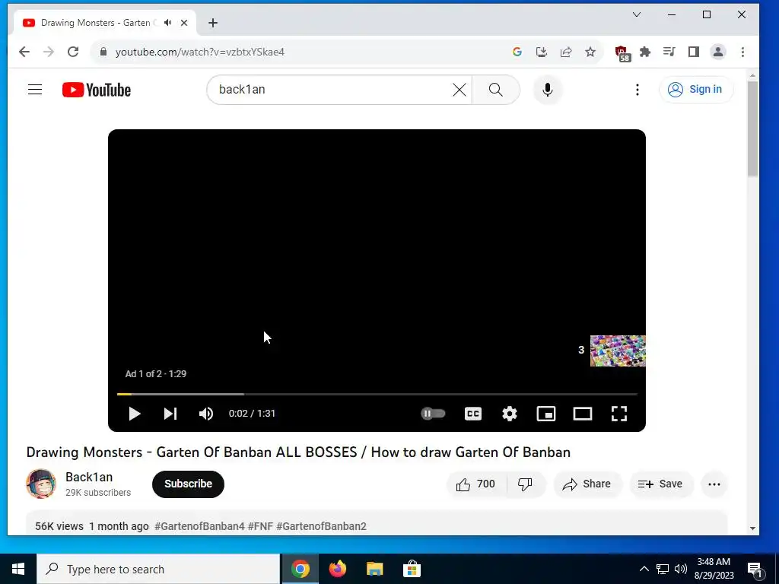Enable the miniplayer

pos(546,414)
